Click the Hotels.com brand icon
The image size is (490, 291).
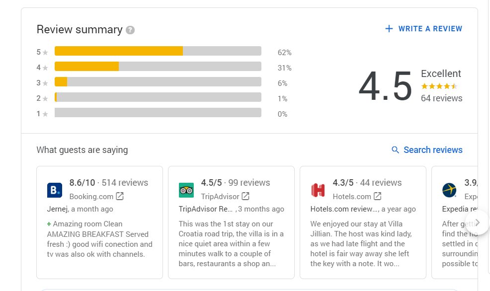(x=318, y=190)
